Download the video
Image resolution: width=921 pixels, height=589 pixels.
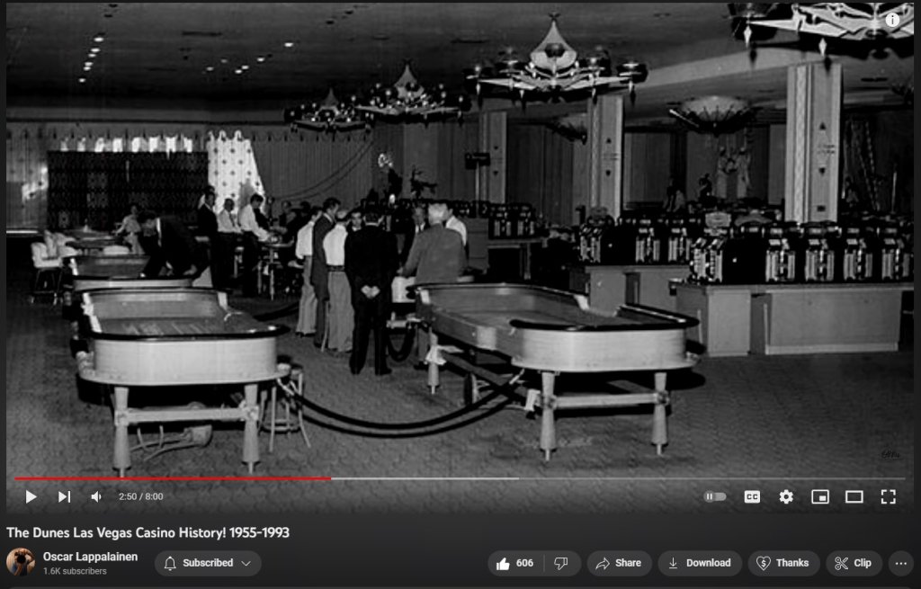click(699, 563)
